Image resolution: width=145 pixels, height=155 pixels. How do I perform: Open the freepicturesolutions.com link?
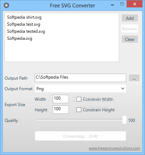(x=115, y=148)
